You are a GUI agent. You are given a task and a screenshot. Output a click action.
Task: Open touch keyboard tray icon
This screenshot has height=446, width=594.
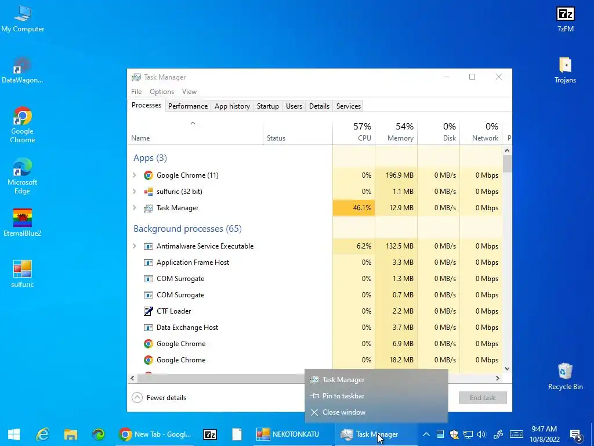(x=516, y=434)
